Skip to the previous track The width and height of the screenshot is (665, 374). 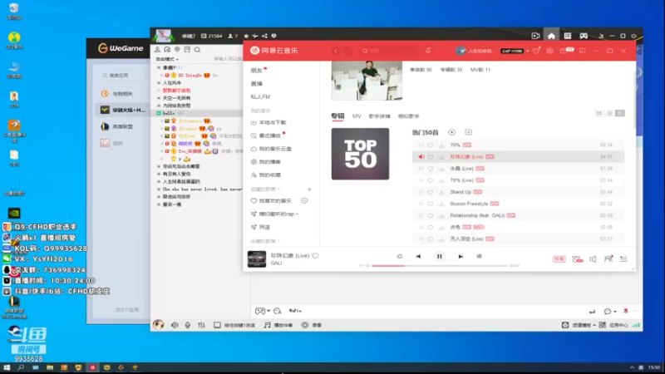click(x=418, y=256)
